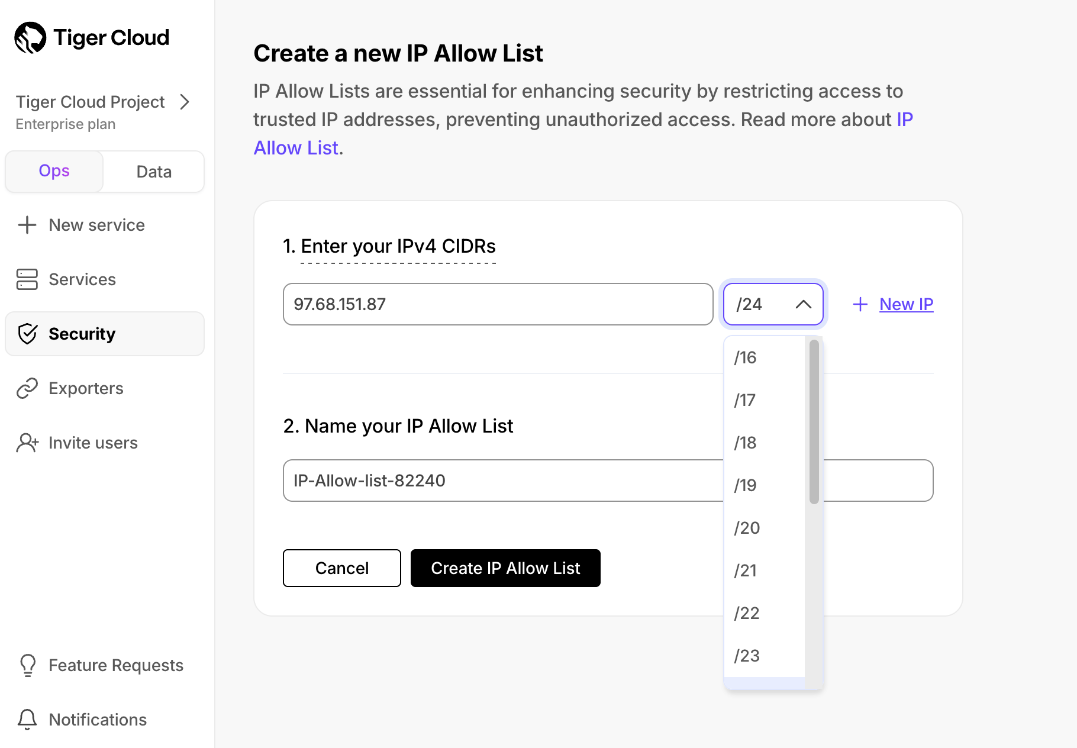Expand the Tiger Cloud Project chevron

click(x=185, y=102)
